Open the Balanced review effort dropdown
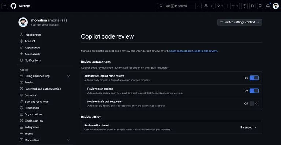This screenshot has width=281, height=145. click(248, 128)
